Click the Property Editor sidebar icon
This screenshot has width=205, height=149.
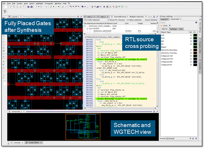click(x=200, y=39)
